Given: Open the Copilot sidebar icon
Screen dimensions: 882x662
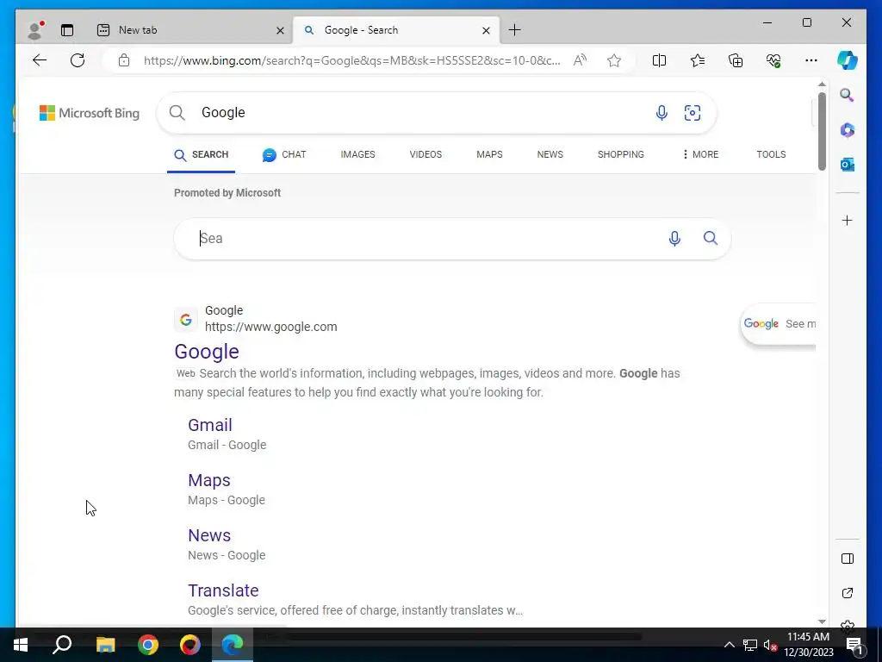Looking at the screenshot, I should pyautogui.click(x=848, y=60).
